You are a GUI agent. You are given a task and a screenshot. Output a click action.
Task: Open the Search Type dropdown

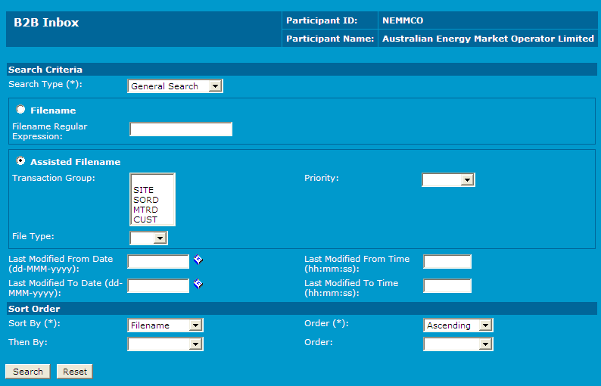coord(175,86)
